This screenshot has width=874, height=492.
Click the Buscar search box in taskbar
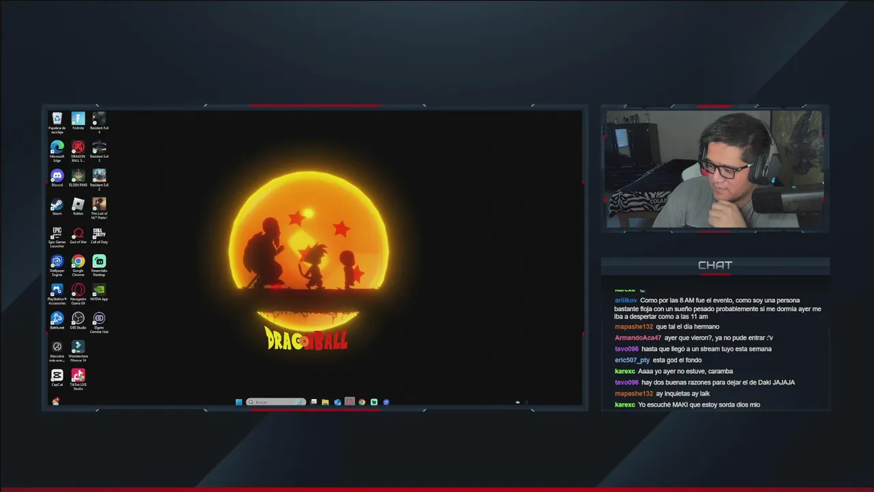tap(276, 402)
